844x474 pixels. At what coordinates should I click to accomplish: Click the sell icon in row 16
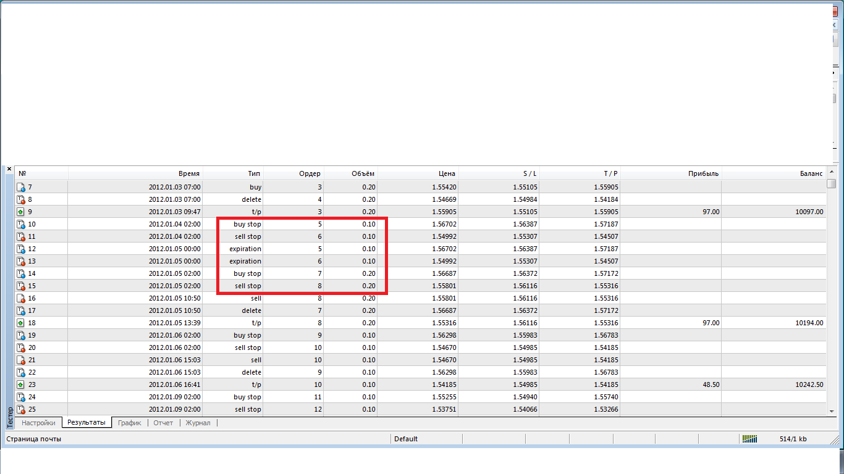[21, 298]
